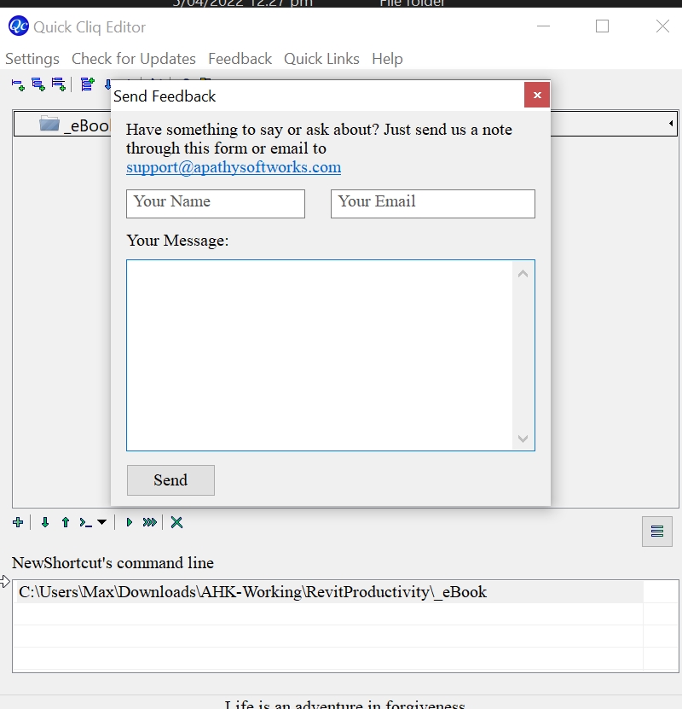This screenshot has width=682, height=709.
Task: Close the Send Feedback dialog
Action: point(537,96)
